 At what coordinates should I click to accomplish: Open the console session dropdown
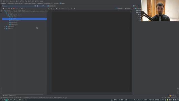(x=128, y=9)
